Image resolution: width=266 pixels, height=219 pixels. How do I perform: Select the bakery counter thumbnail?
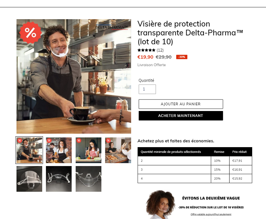pos(118,150)
